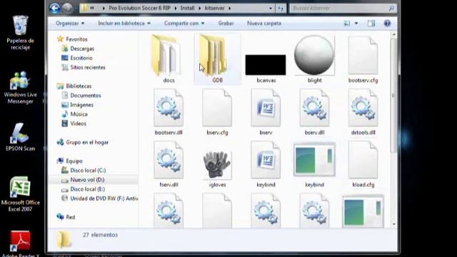This screenshot has height=257, width=457.
Task: Click the change view icon
Action: click(x=347, y=24)
